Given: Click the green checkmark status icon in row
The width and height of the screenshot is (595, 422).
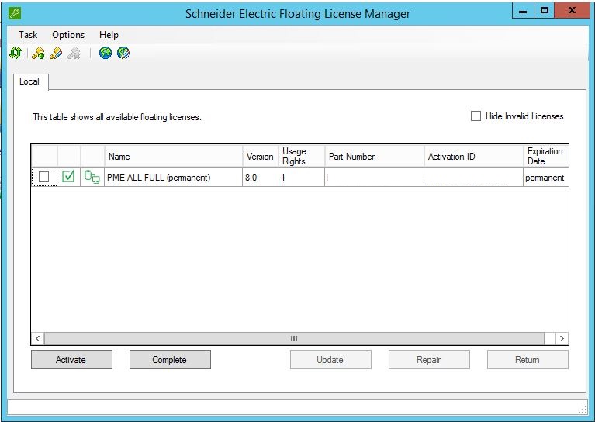Looking at the screenshot, I should point(68,177).
